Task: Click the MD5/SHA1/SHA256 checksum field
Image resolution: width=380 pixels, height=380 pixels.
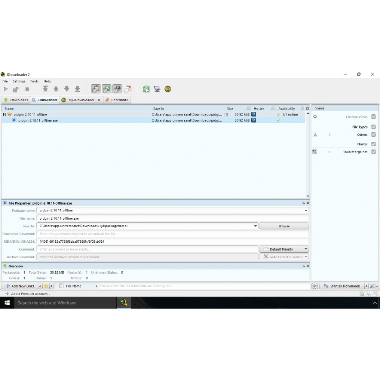Action: pos(173,242)
